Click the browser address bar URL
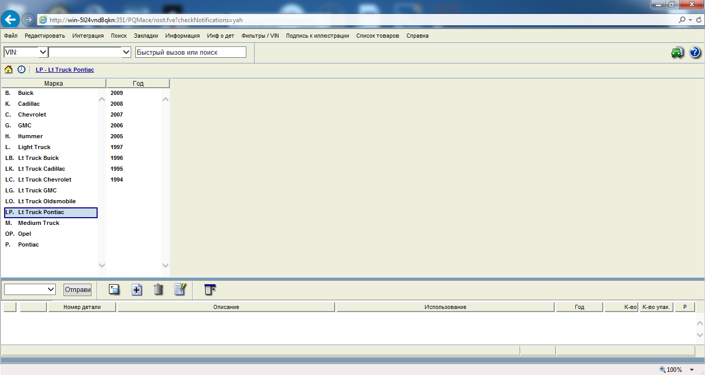 (146, 20)
